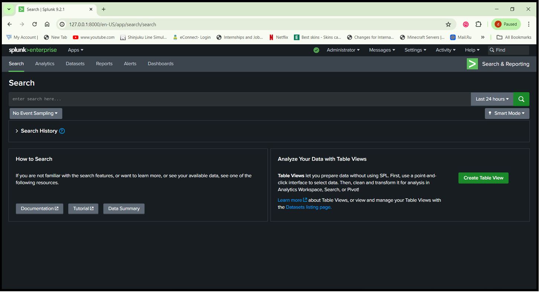Open the No Event Sampling dropdown
The width and height of the screenshot is (539, 292).
pyautogui.click(x=36, y=113)
